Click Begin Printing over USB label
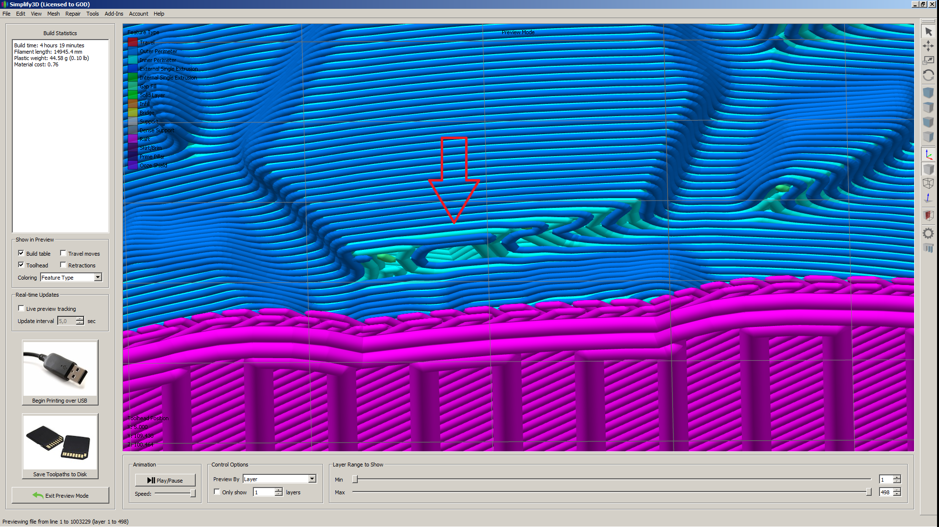 (x=60, y=401)
